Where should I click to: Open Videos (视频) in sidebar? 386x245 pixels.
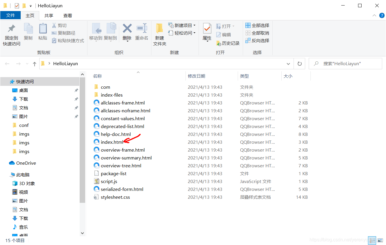(23, 192)
